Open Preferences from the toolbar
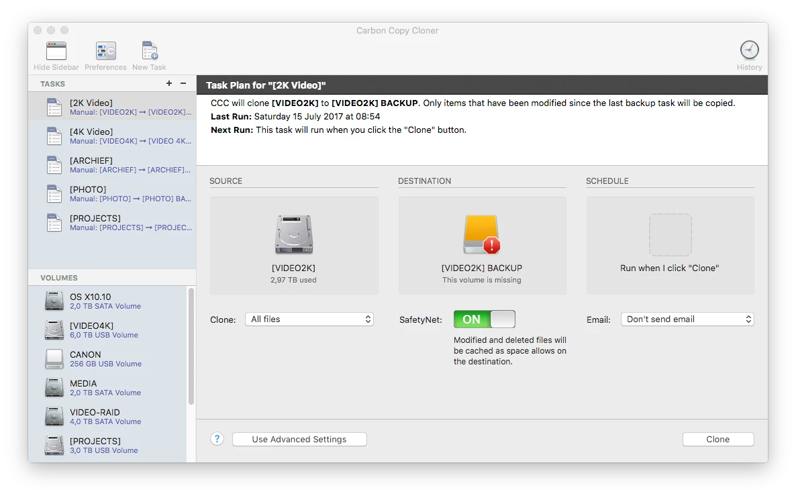This screenshot has width=796, height=496. (x=105, y=51)
